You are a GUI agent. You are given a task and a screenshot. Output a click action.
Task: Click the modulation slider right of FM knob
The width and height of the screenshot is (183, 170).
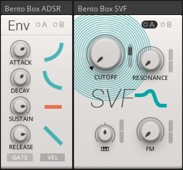point(171,132)
